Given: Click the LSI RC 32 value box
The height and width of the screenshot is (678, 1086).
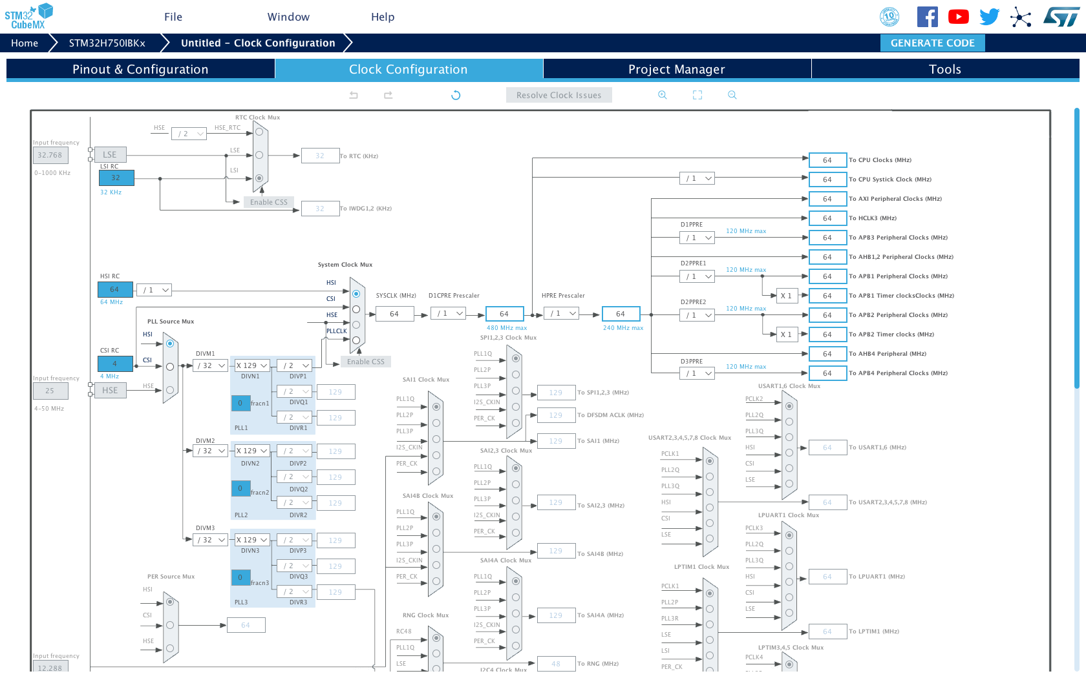Looking at the screenshot, I should tap(116, 178).
